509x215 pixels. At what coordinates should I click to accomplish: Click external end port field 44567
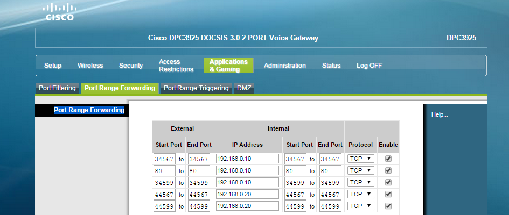tap(199, 194)
